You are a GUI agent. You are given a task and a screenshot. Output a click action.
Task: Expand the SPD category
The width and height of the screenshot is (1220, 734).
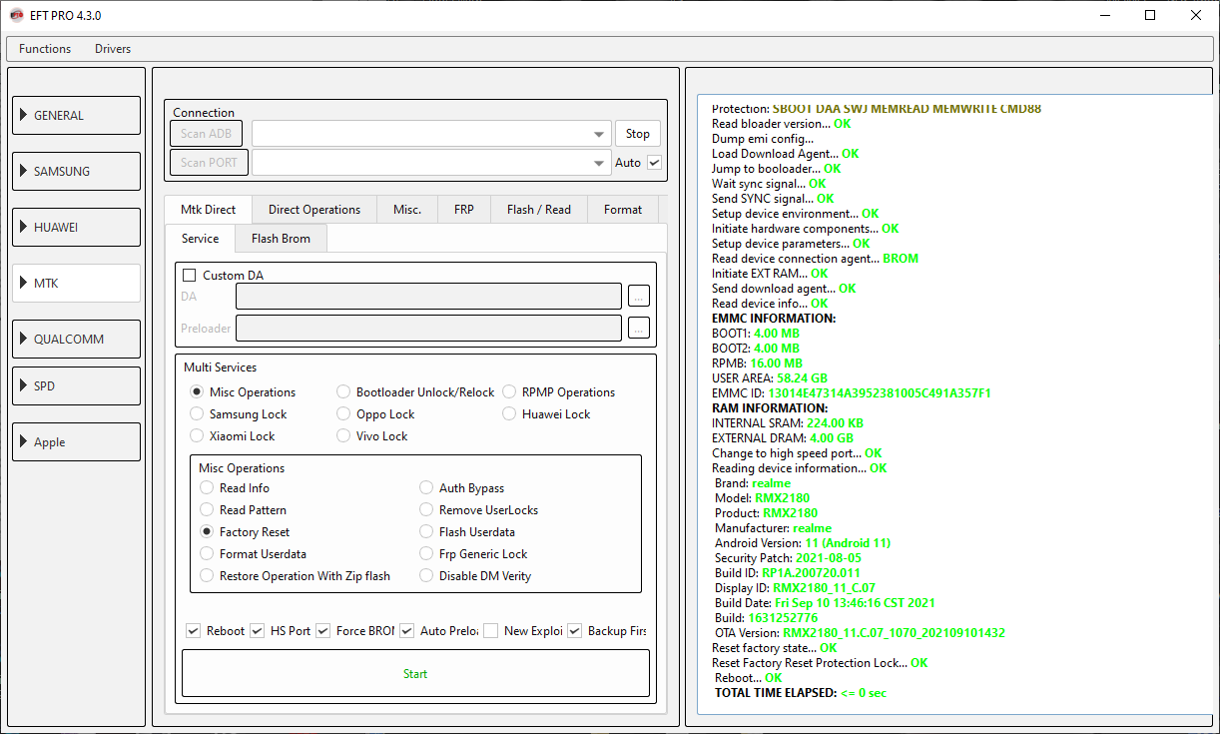76,385
